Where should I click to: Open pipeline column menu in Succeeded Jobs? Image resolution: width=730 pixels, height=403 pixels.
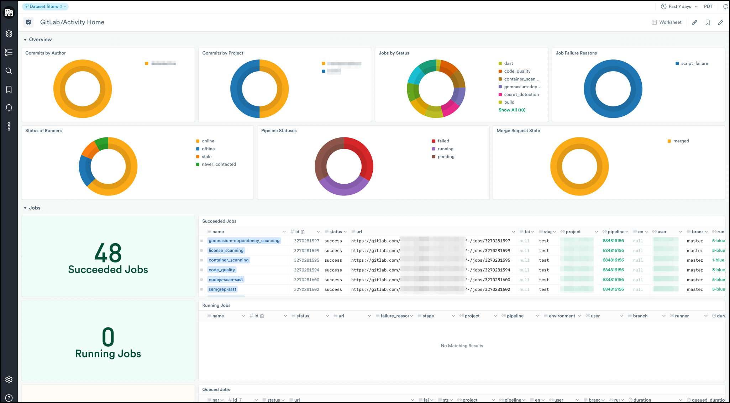627,232
